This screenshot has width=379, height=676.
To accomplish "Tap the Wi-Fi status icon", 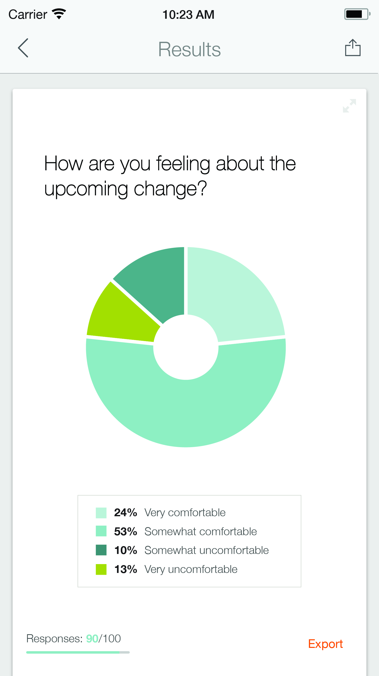I will point(59,14).
